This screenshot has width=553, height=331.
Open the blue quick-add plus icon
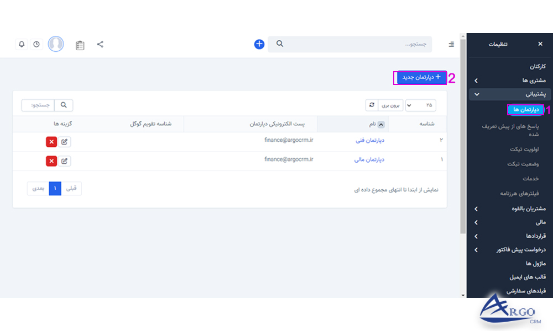(x=259, y=44)
